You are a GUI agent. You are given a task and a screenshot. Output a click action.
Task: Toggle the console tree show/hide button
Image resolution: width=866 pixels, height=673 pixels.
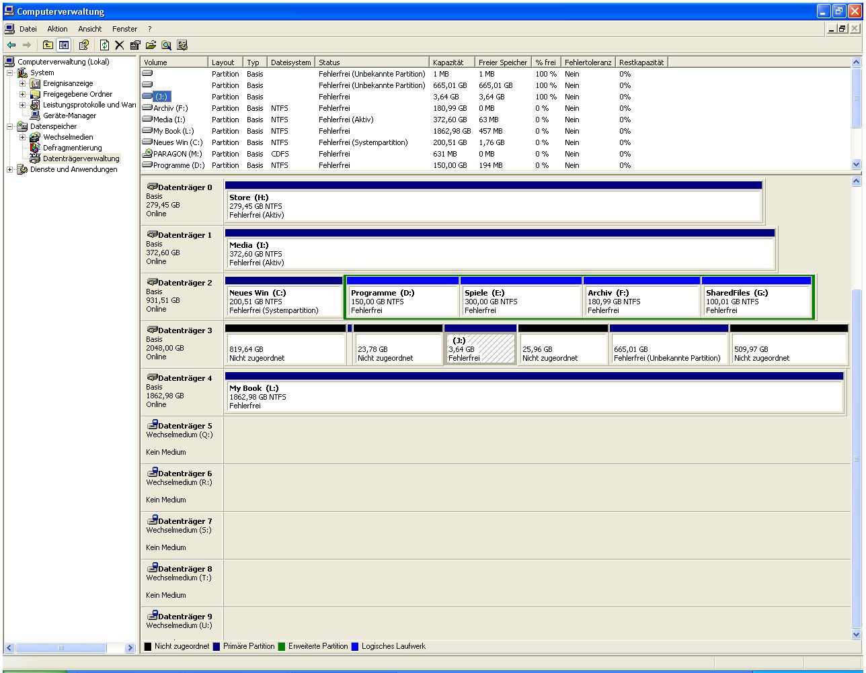coord(64,45)
